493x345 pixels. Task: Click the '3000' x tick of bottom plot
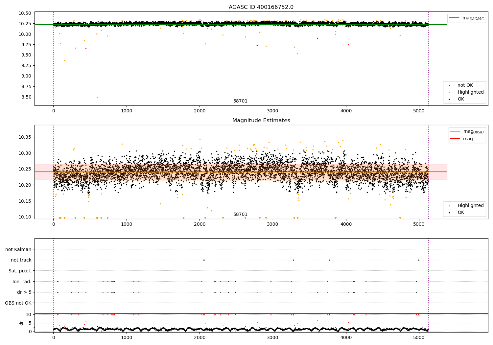(x=273, y=337)
